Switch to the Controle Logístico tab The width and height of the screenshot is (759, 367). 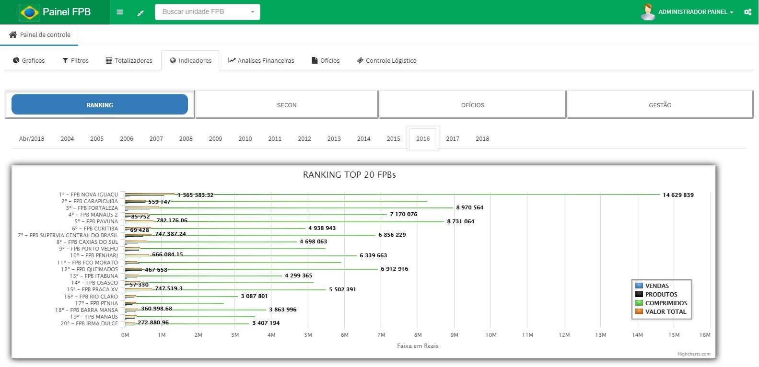[387, 60]
